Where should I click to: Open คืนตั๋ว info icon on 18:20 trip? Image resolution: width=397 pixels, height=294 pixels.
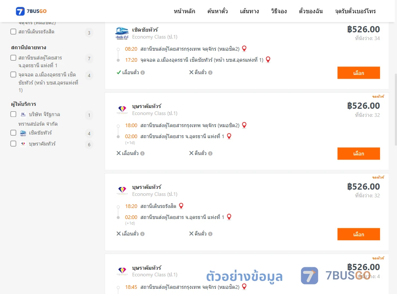point(210,234)
